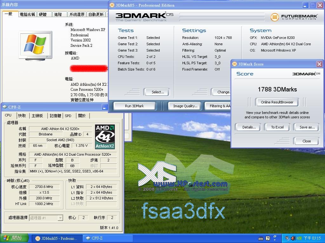Click the AMD Athlon 64 X2 logo
The height and width of the screenshot is (243, 325).
[x=105, y=137]
